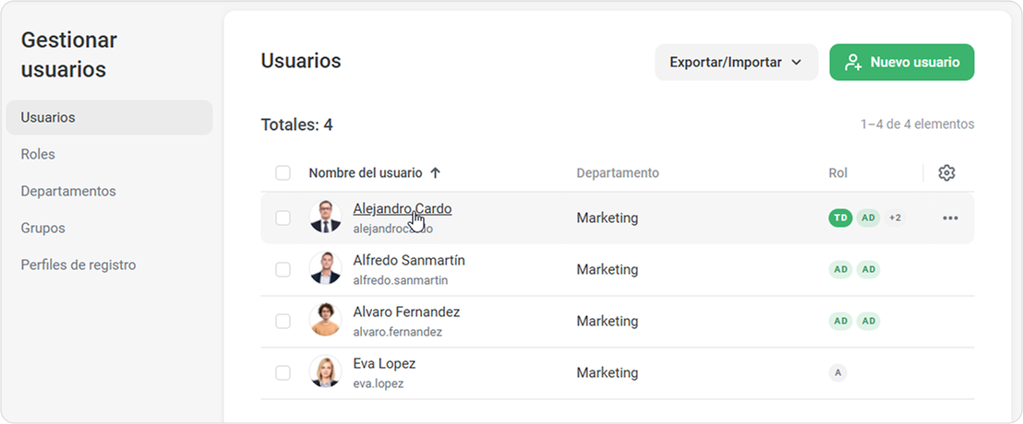Click the sort arrow beside Nombre del usuario
Viewport: 1023px width, 424px height.
(x=436, y=173)
